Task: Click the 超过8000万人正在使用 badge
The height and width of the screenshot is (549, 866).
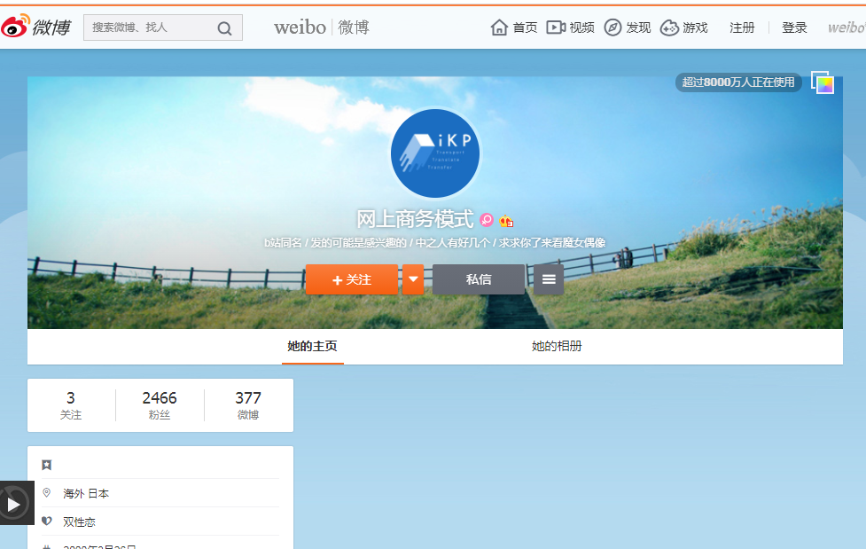Action: pos(738,82)
